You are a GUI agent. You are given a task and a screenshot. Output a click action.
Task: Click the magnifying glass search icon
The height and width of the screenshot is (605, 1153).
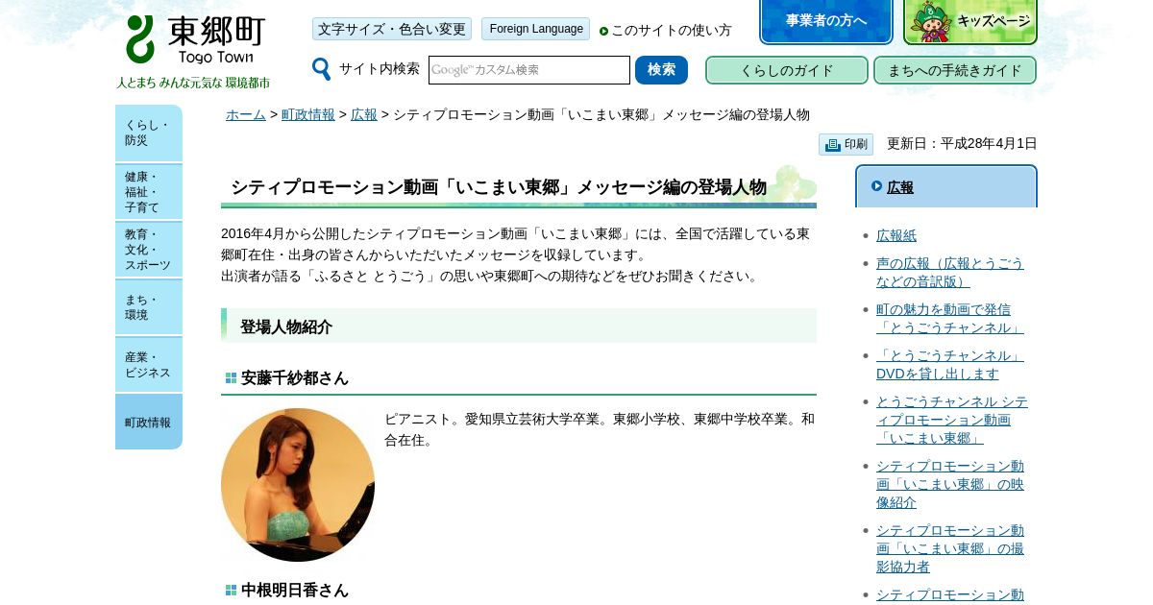[321, 69]
